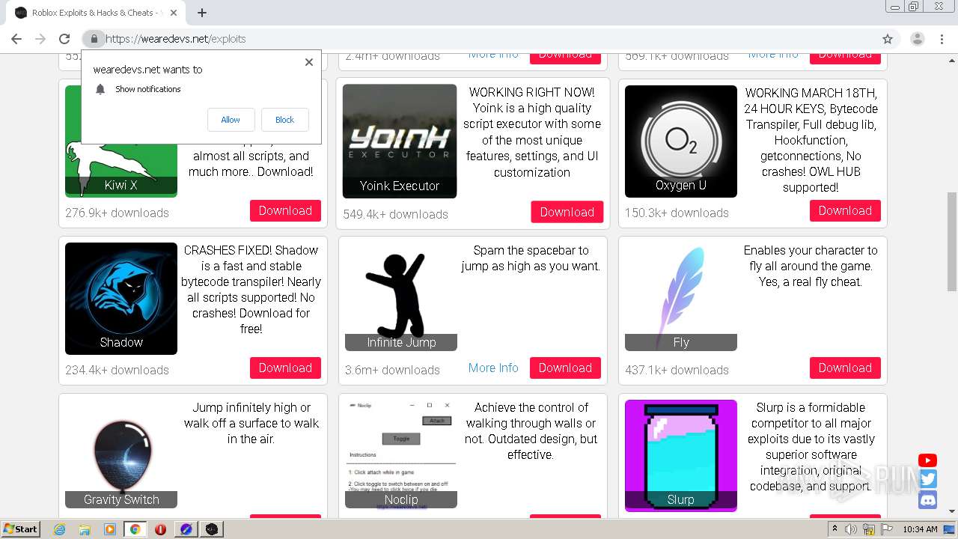The image size is (958, 539).
Task: Bookmark this page with star icon
Action: pos(888,39)
